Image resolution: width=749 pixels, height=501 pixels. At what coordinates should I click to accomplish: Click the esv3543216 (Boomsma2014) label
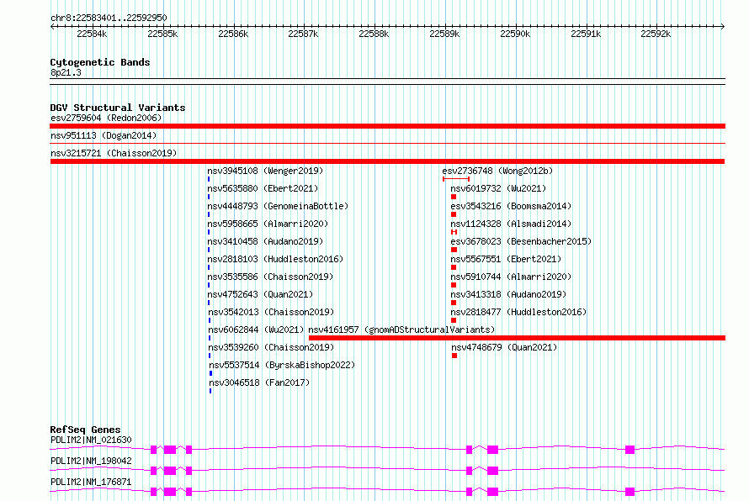511,206
